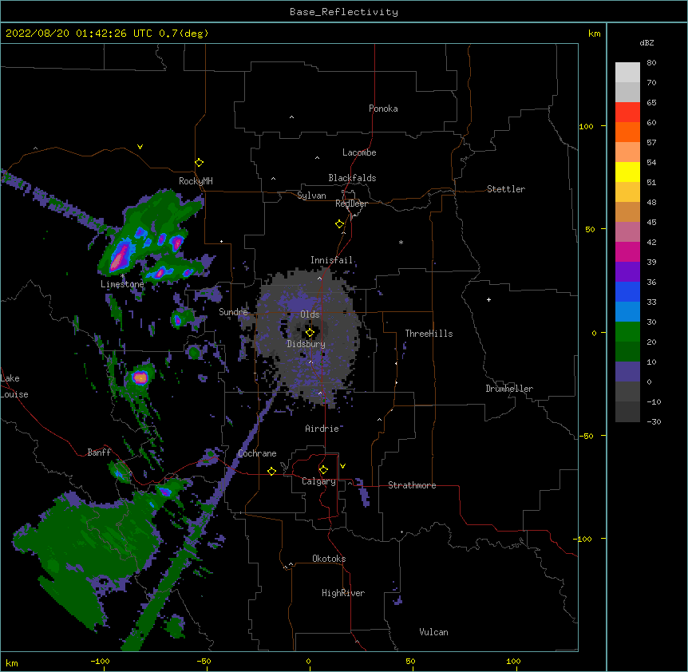Viewport: 688px width, 672px height.
Task: Click the magenta 42 dBZ legend color
Action: click(x=627, y=251)
